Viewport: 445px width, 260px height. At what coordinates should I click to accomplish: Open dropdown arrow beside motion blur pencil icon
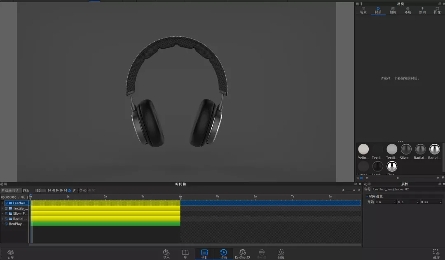77,190
